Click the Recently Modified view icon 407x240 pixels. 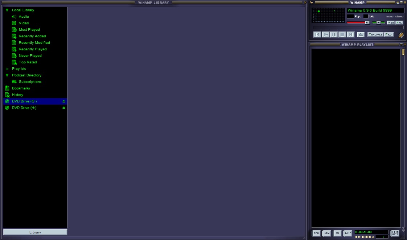14,42
